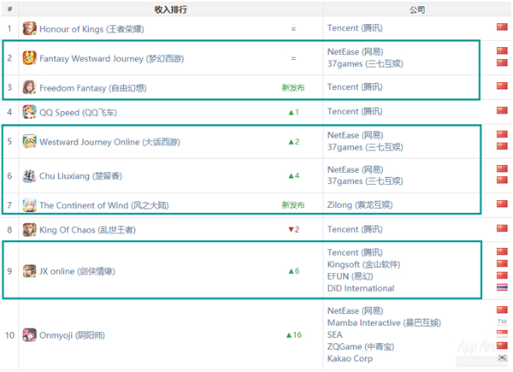Click the Chu Liuxiang game icon
513x372 pixels.
click(x=29, y=175)
